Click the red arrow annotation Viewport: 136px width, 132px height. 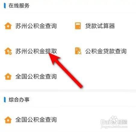tap(66, 71)
